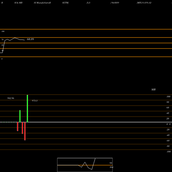172x172 pixels.
Task: Click the "SI MunafaSutraR" header label
Action: point(42,3)
